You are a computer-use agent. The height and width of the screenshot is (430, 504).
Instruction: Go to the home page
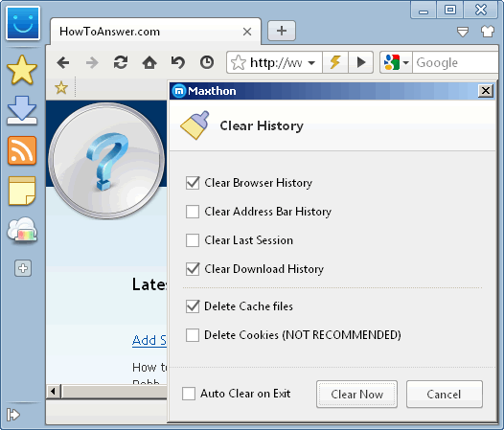pyautogui.click(x=149, y=62)
